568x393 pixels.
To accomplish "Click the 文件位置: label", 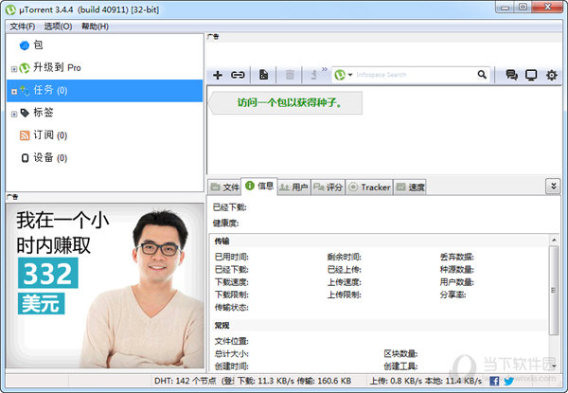I will [x=232, y=341].
